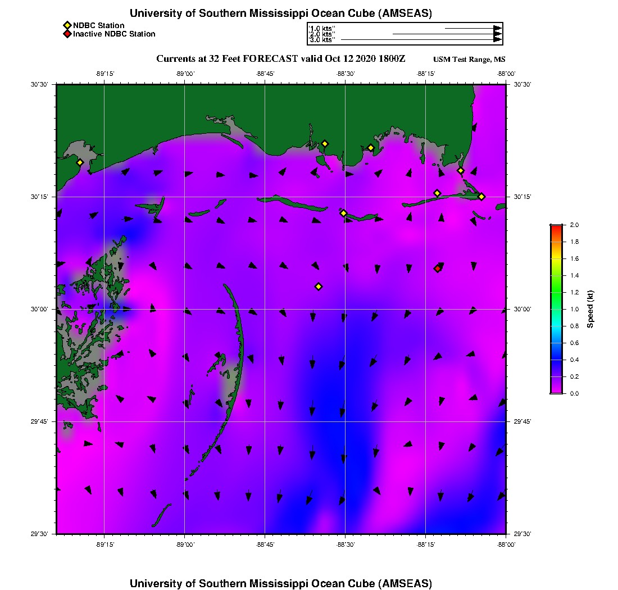Click the 'USM Test Range, MS' label
The width and height of the screenshot is (618, 590).
[x=469, y=60]
